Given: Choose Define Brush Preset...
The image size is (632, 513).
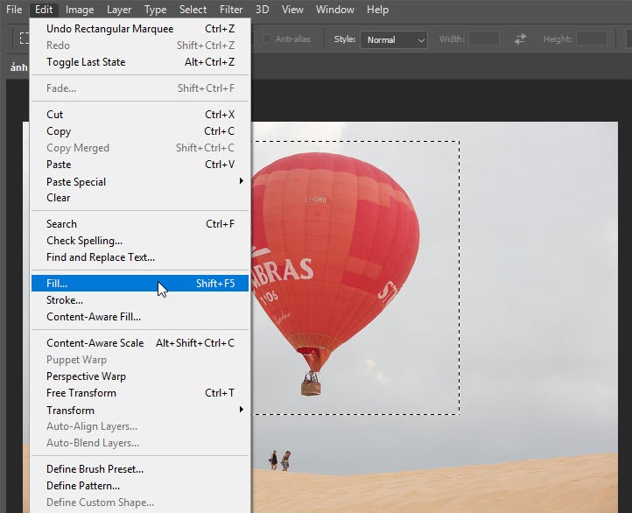Looking at the screenshot, I should coord(140,469).
